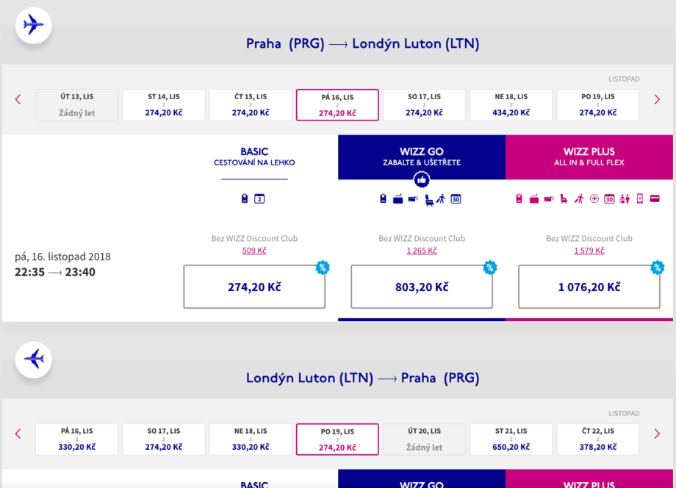Open the 1 579 Kč non-club price link
Image resolution: width=676 pixels, height=488 pixels.
tap(589, 251)
